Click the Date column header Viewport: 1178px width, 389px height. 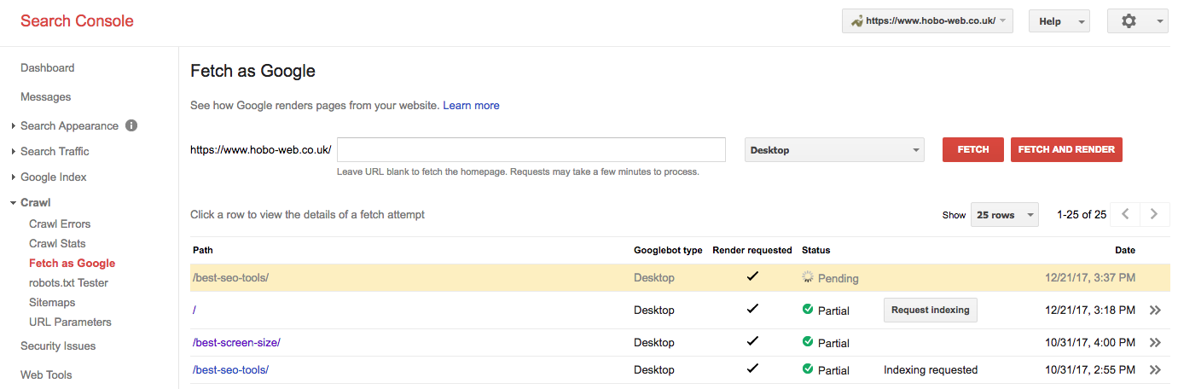(1125, 250)
